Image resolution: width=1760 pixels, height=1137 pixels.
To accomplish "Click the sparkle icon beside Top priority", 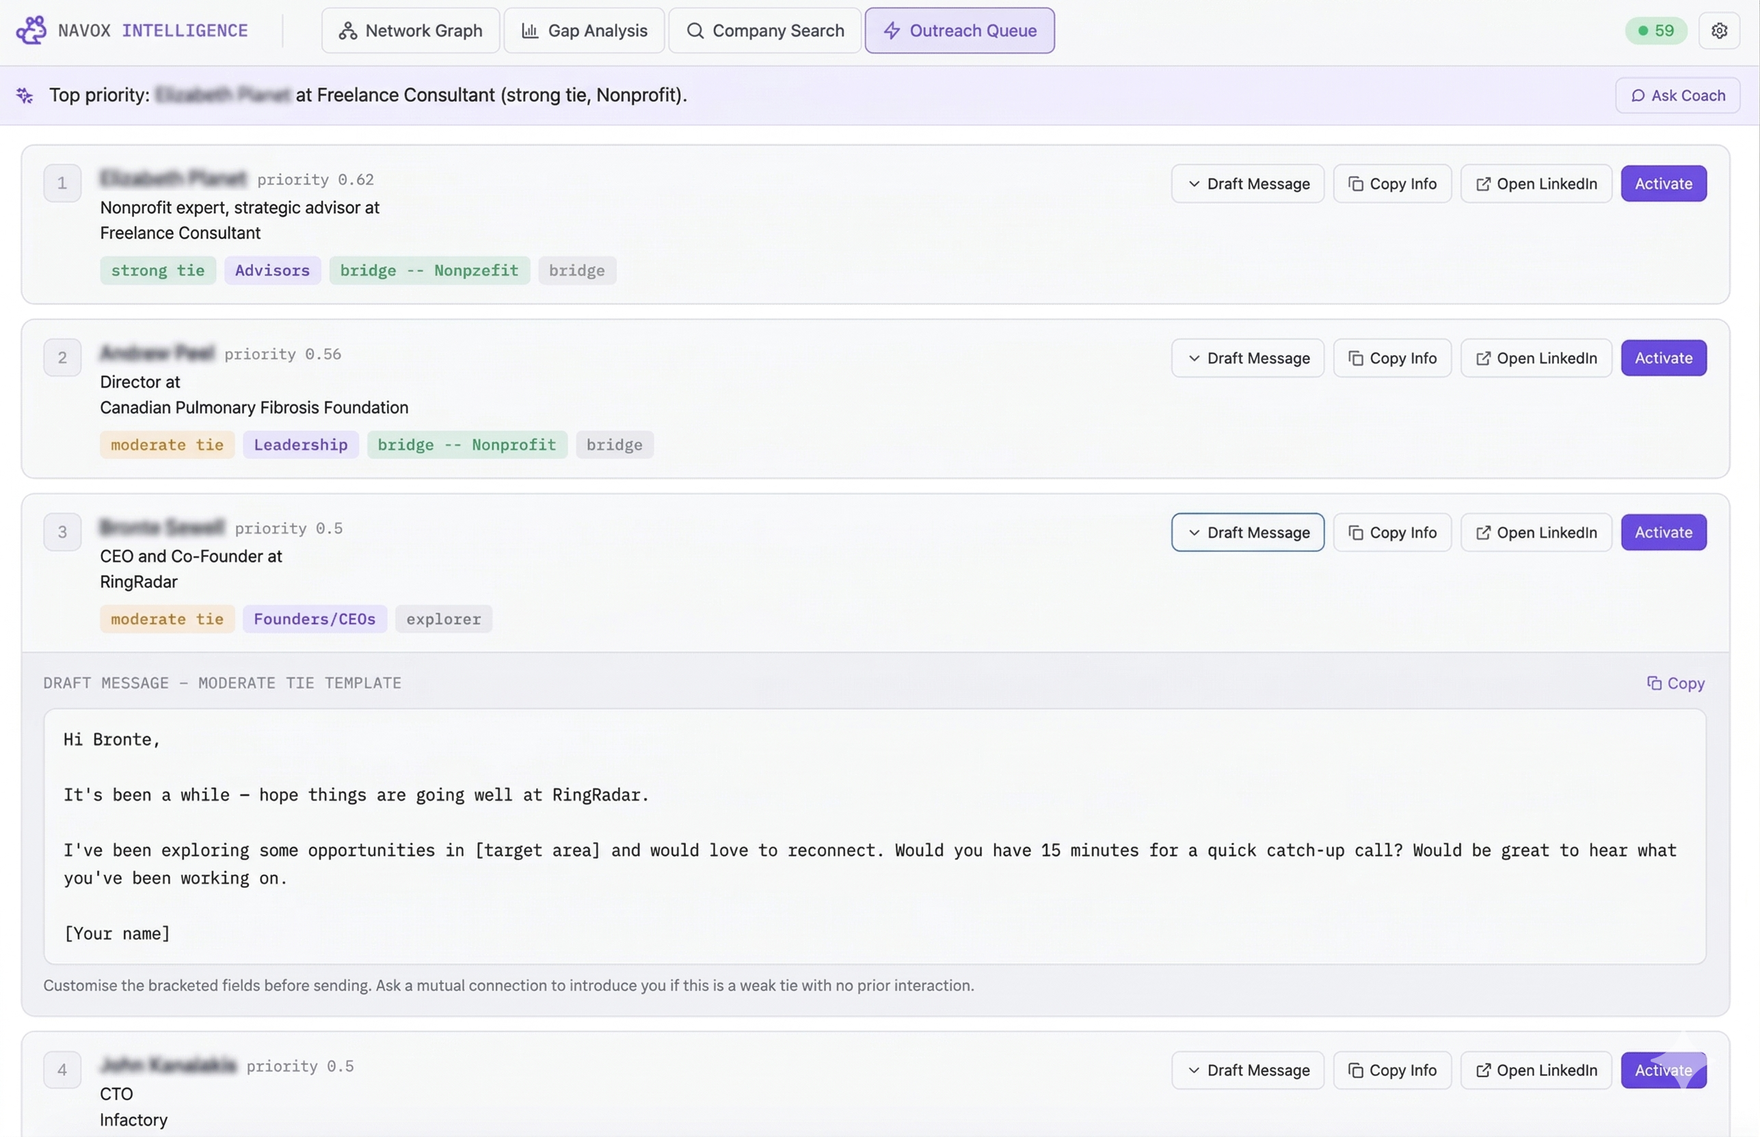I will pyautogui.click(x=25, y=95).
